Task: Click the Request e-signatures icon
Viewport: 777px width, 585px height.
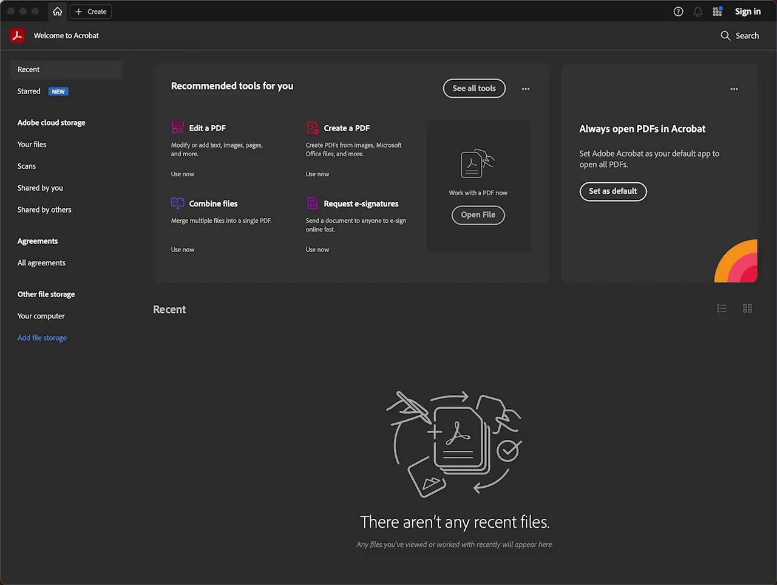Action: (x=312, y=204)
